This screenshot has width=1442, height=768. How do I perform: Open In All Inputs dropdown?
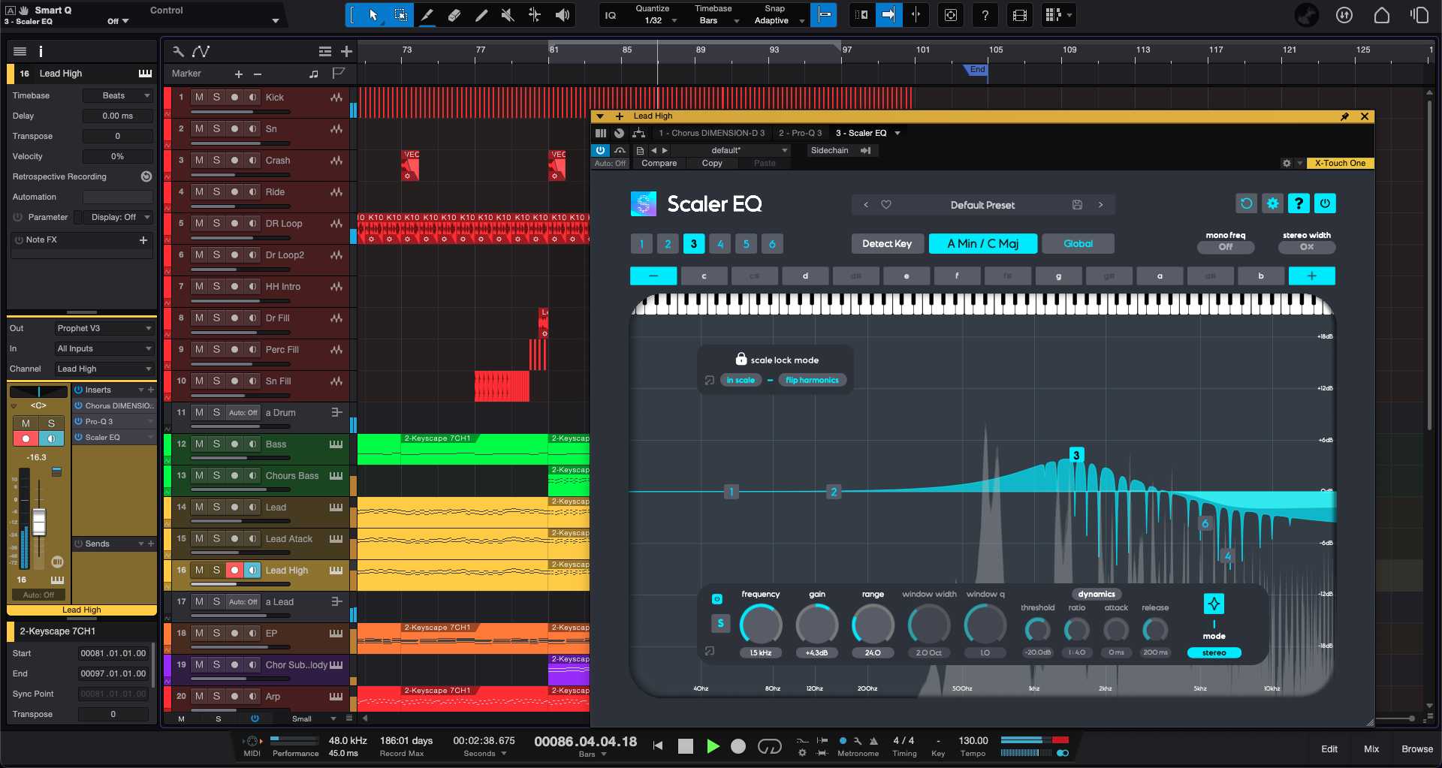coord(104,348)
